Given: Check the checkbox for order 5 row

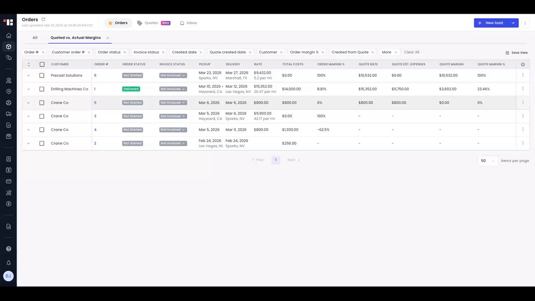Looking at the screenshot, I should point(42,103).
